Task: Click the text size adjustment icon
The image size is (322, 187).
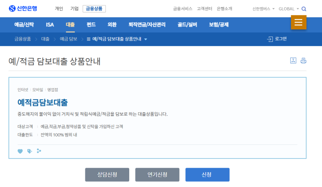Action: 293,61
